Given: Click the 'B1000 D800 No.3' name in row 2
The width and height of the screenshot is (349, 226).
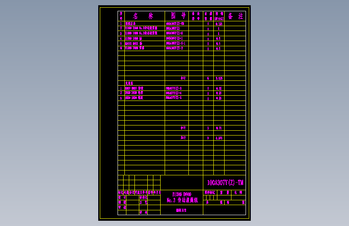Looking at the screenshot, I should pyautogui.click(x=141, y=28).
